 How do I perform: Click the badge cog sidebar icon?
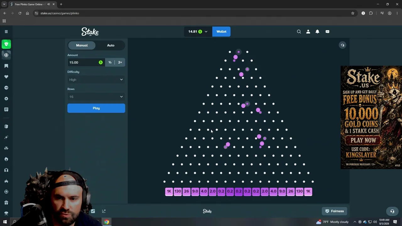click(x=6, y=99)
